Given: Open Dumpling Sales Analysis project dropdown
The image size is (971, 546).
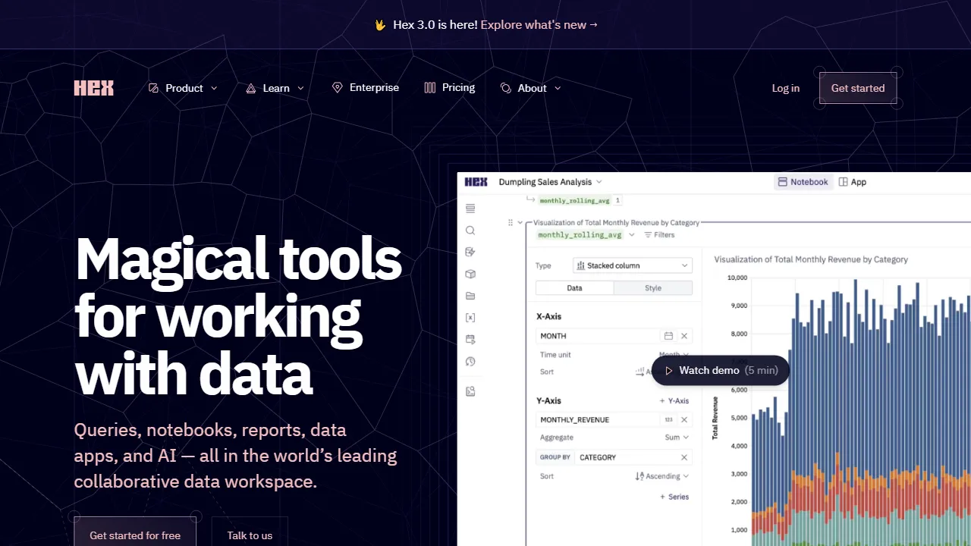Looking at the screenshot, I should click(x=550, y=182).
